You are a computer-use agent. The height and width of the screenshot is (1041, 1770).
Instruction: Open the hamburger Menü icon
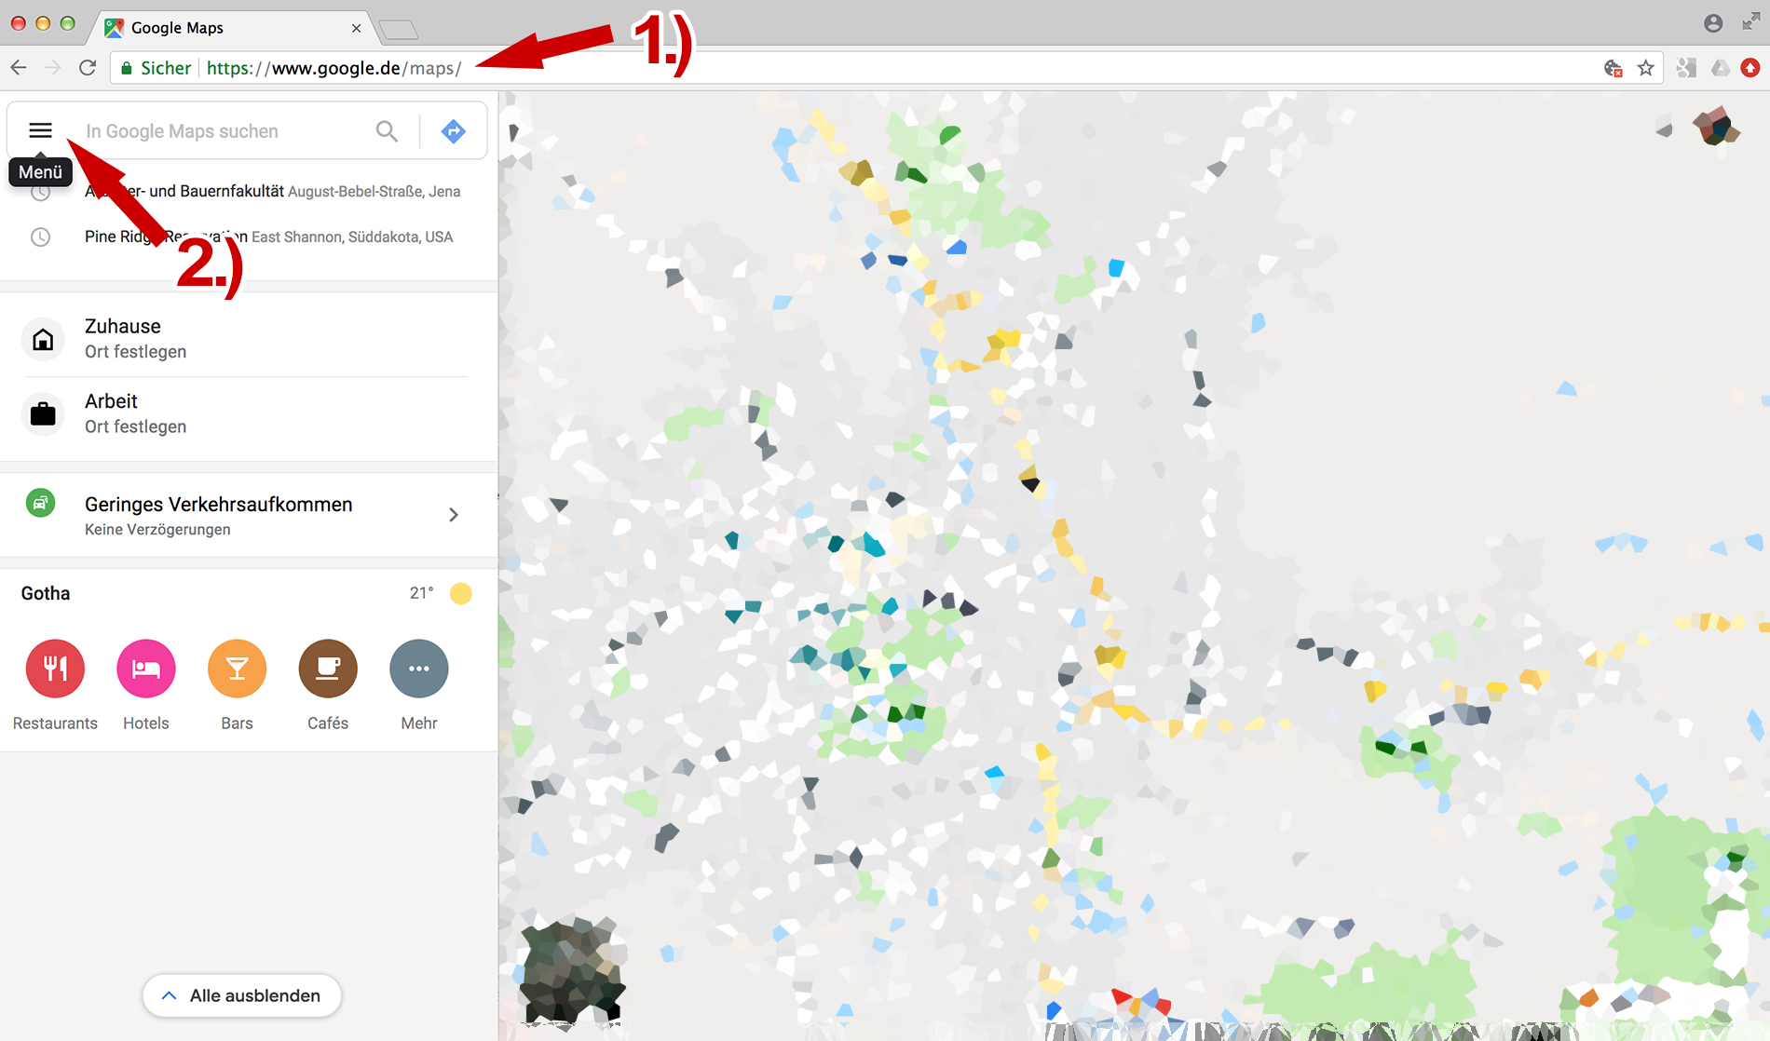(40, 130)
